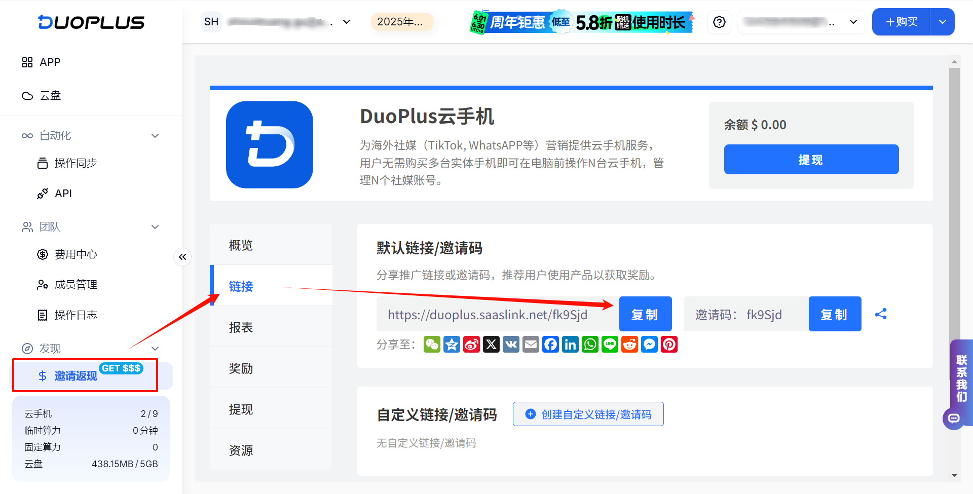Click the 云盘 438.15MB/5GB usage row
The height and width of the screenshot is (494, 973).
[x=91, y=464]
